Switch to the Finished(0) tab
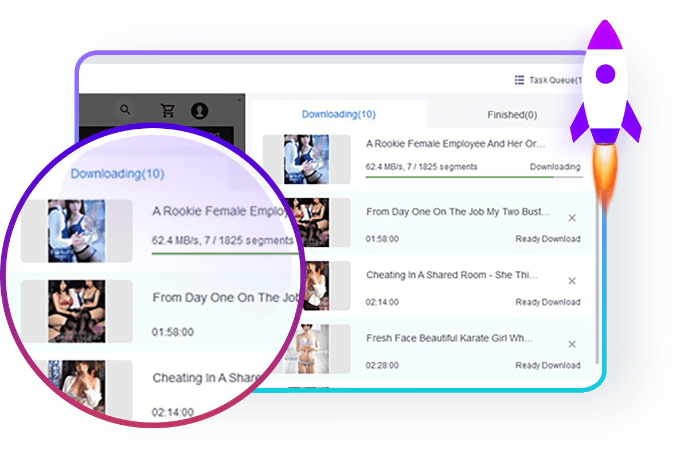This screenshot has height=458, width=688. (x=512, y=114)
